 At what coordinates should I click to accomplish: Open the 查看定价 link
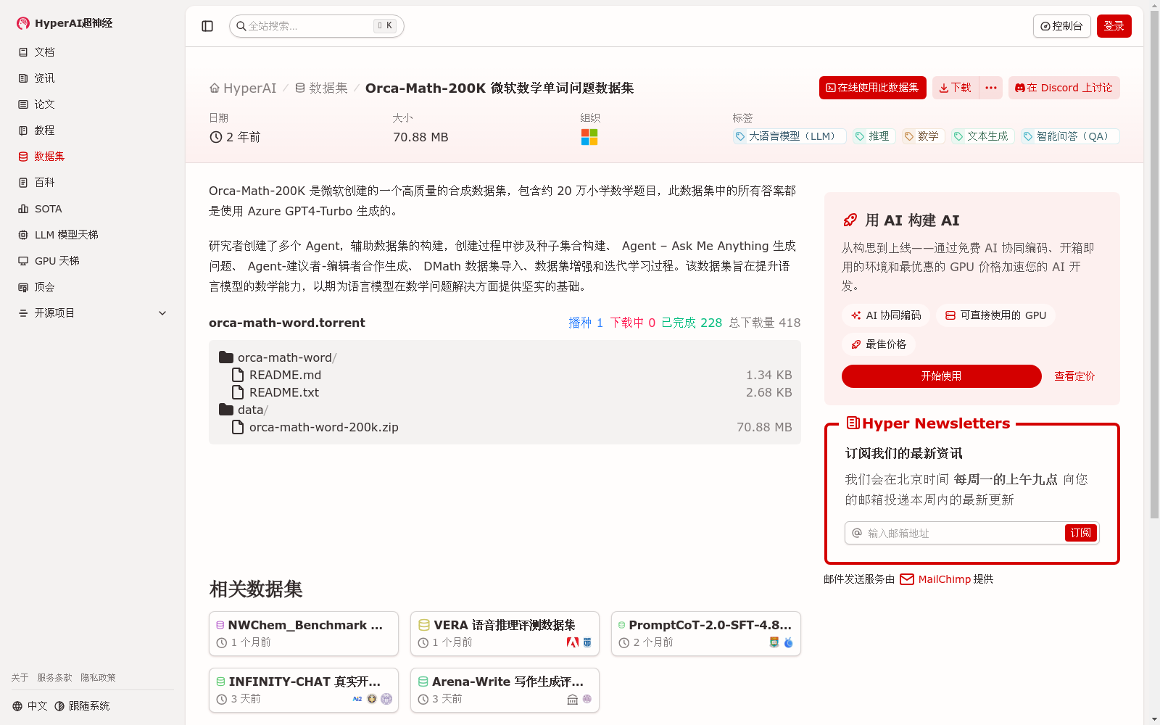pyautogui.click(x=1074, y=376)
